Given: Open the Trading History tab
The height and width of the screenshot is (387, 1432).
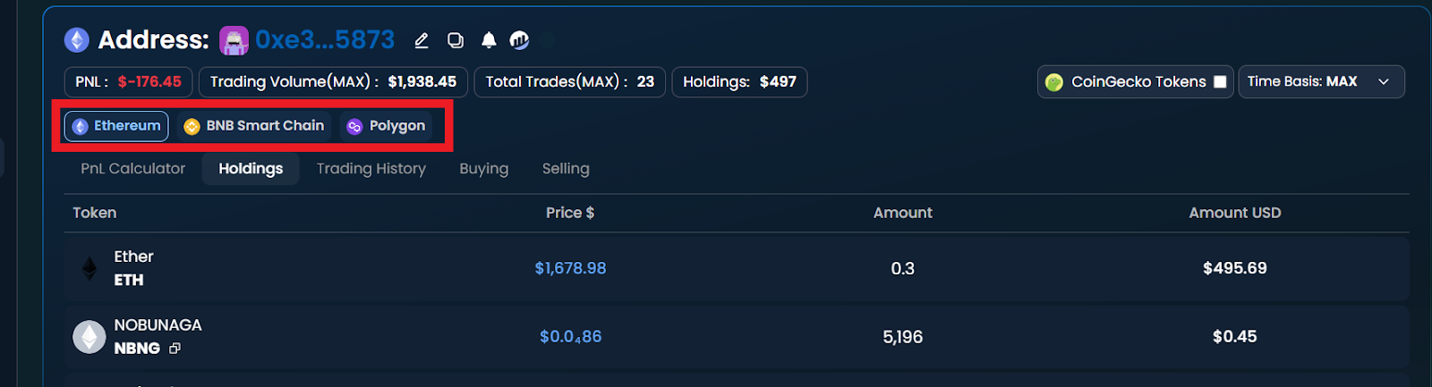Looking at the screenshot, I should 371,169.
